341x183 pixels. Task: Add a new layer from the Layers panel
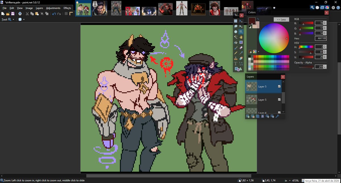pyautogui.click(x=248, y=116)
